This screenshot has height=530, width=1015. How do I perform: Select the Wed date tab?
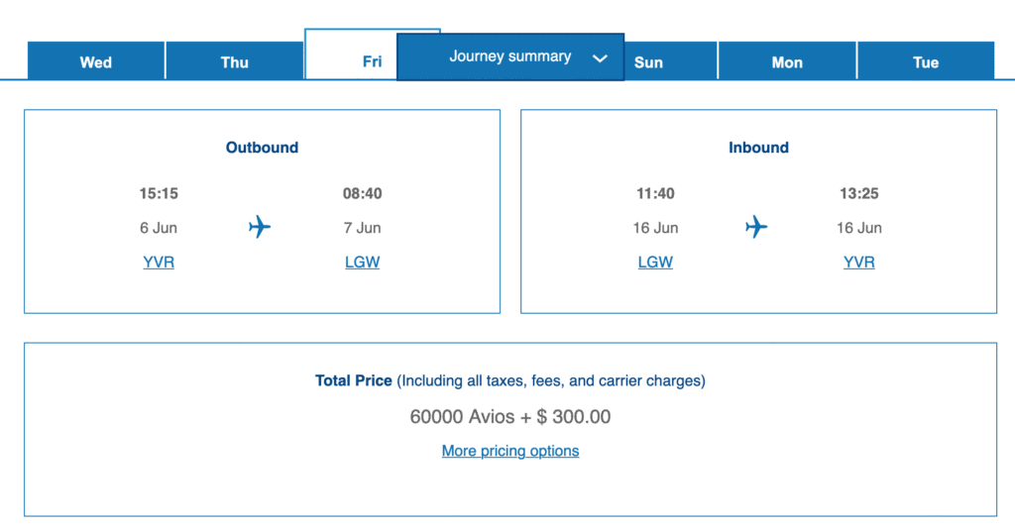pyautogui.click(x=96, y=62)
